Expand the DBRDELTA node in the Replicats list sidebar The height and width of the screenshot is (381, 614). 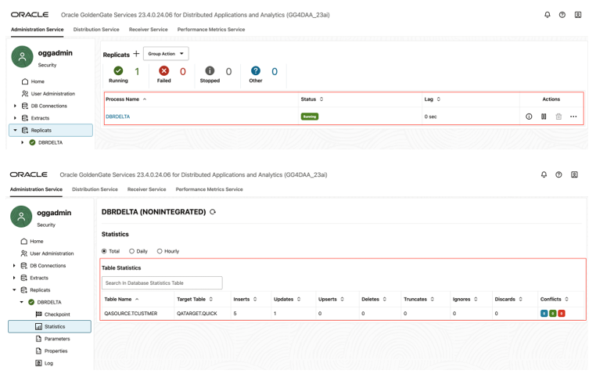23,142
